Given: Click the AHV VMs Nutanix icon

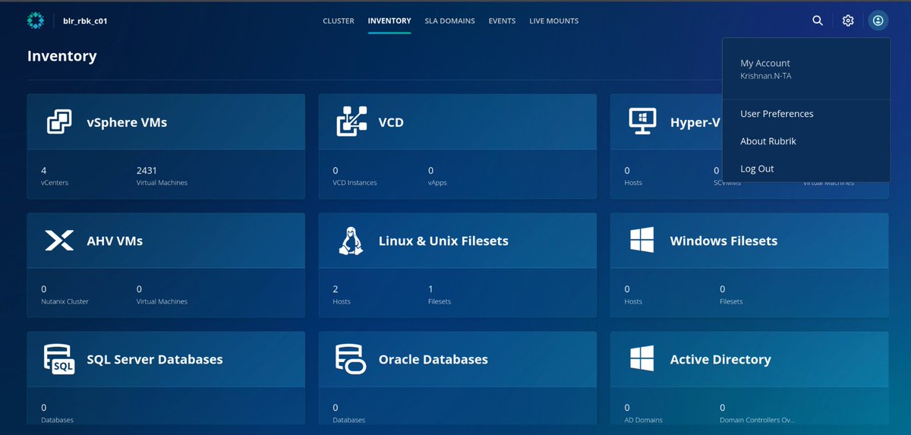Looking at the screenshot, I should point(59,241).
